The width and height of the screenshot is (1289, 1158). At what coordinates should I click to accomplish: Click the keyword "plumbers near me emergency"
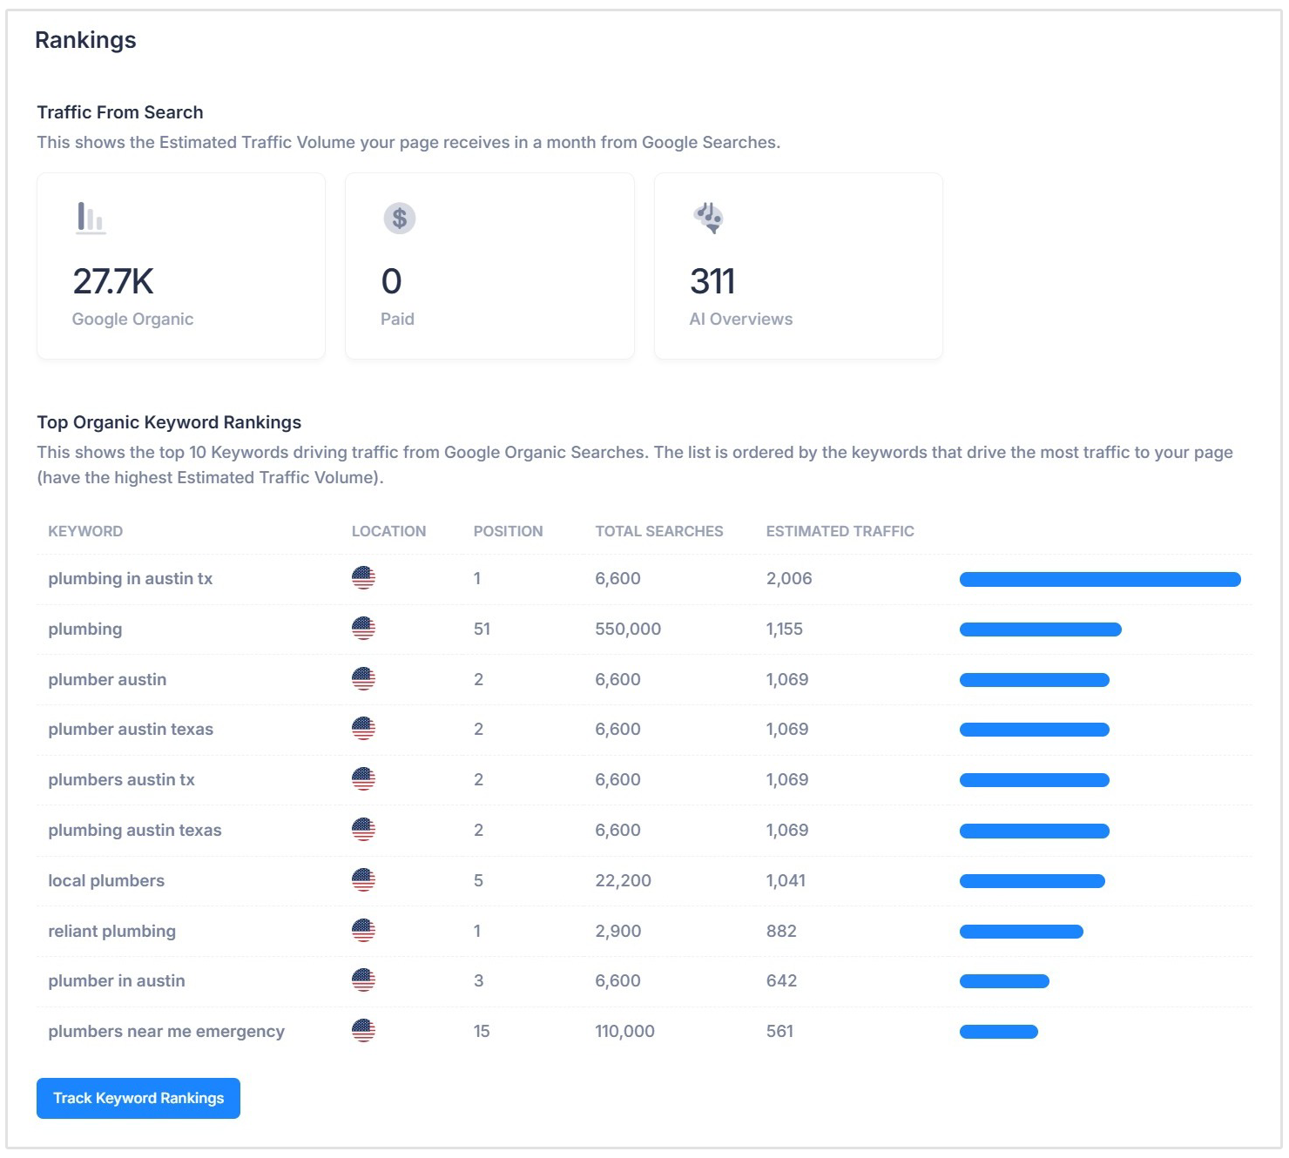pos(166,1031)
